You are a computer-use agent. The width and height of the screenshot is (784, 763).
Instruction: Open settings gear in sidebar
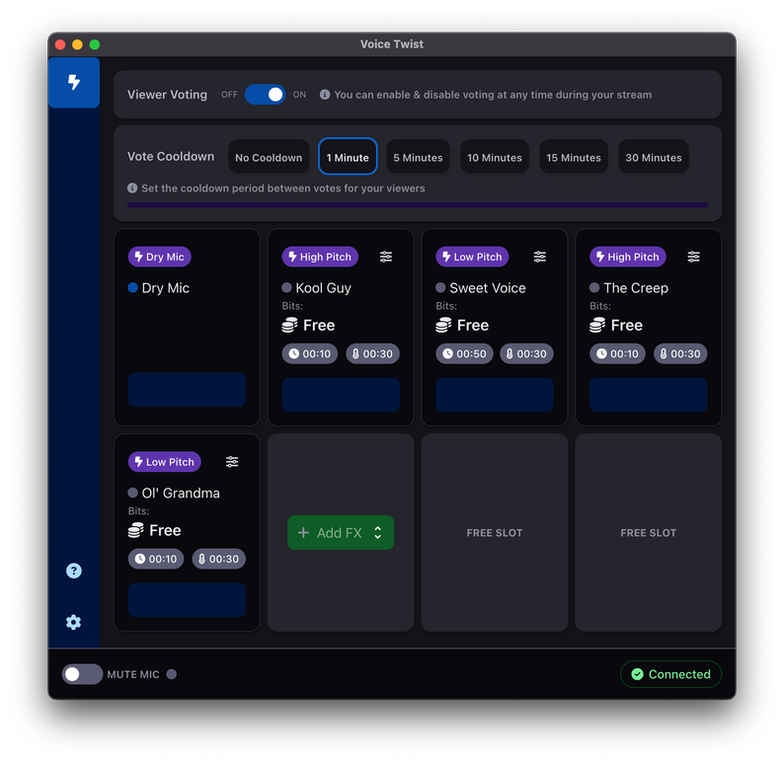[x=73, y=622]
